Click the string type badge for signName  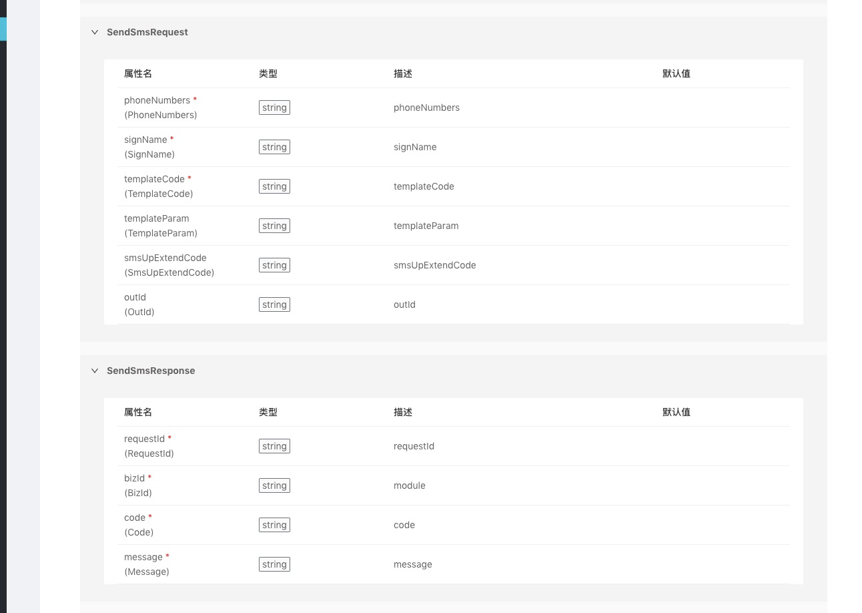pos(274,147)
